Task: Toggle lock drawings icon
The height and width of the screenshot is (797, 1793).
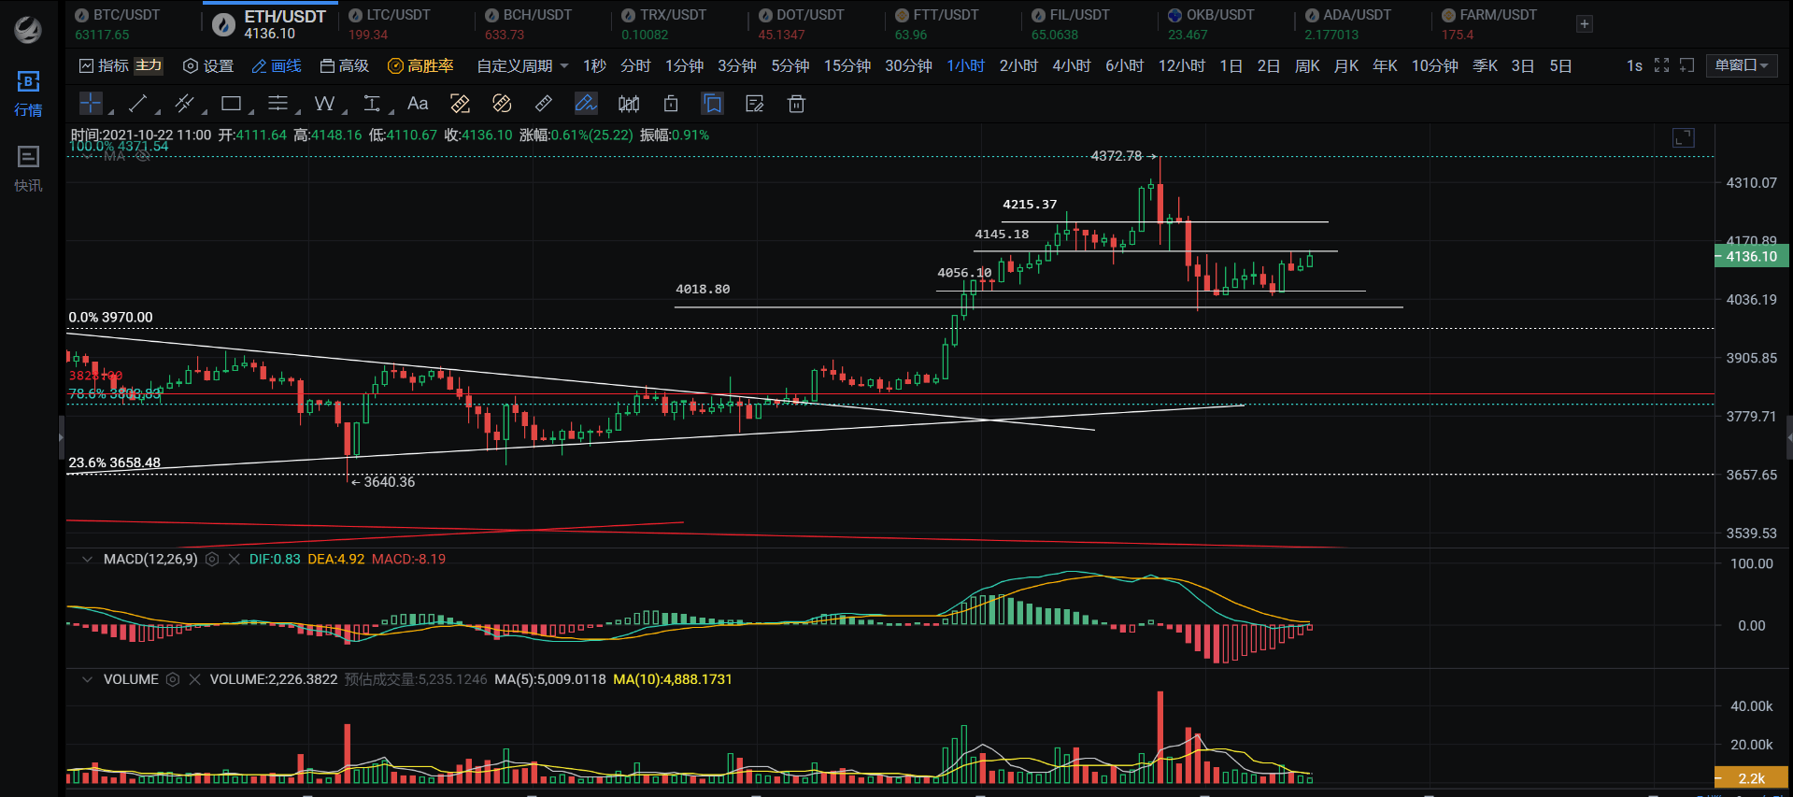Action: pyautogui.click(x=671, y=103)
